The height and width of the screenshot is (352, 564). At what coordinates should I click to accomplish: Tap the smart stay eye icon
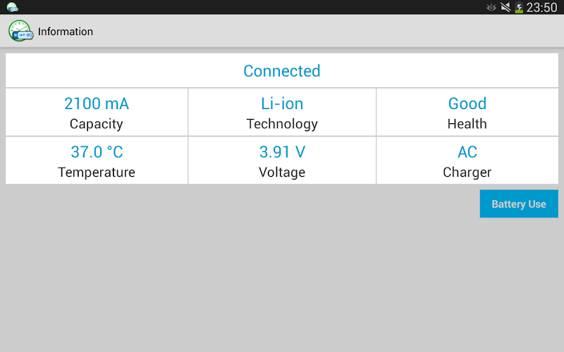click(491, 7)
